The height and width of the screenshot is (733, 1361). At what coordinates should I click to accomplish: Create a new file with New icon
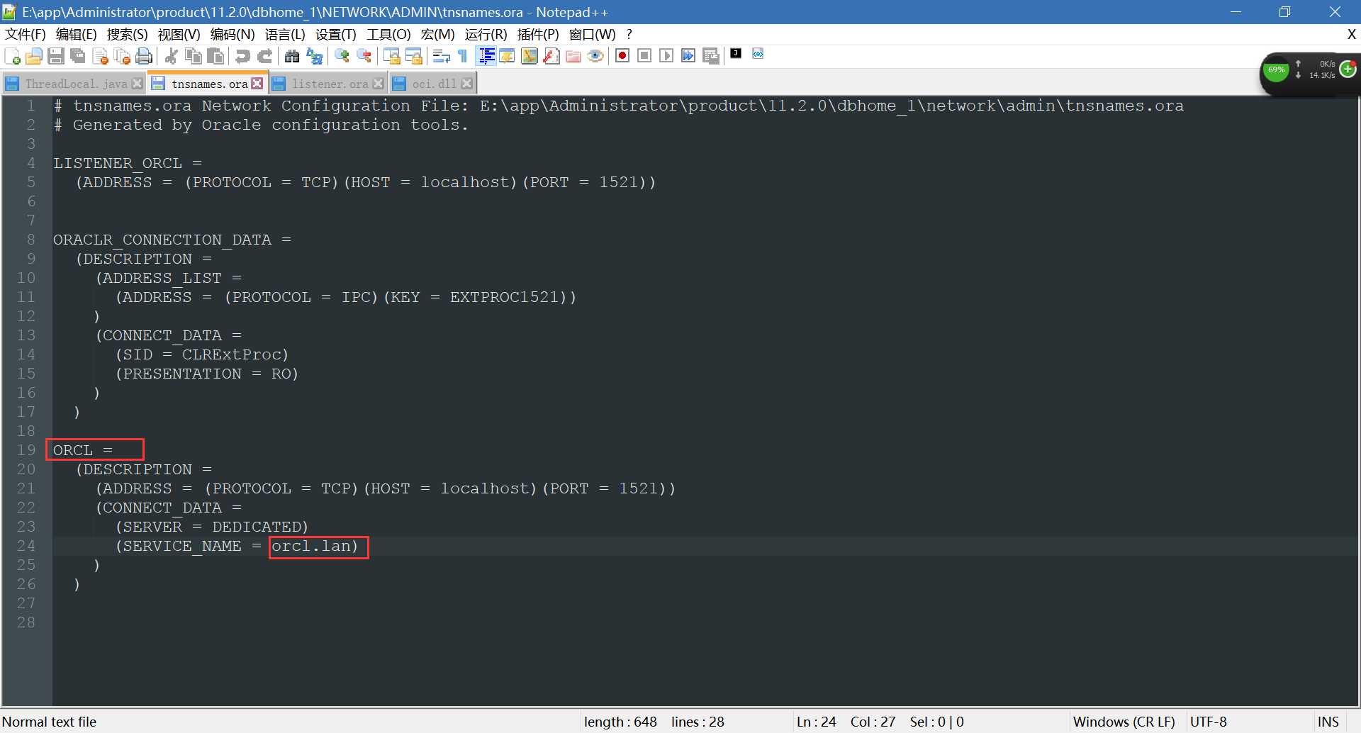pyautogui.click(x=12, y=57)
